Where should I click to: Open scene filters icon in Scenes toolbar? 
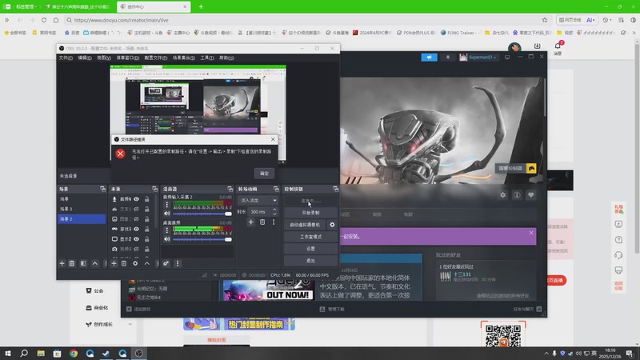[83, 264]
